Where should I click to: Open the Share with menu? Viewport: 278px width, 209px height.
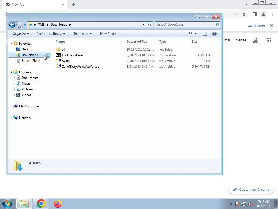click(x=83, y=34)
